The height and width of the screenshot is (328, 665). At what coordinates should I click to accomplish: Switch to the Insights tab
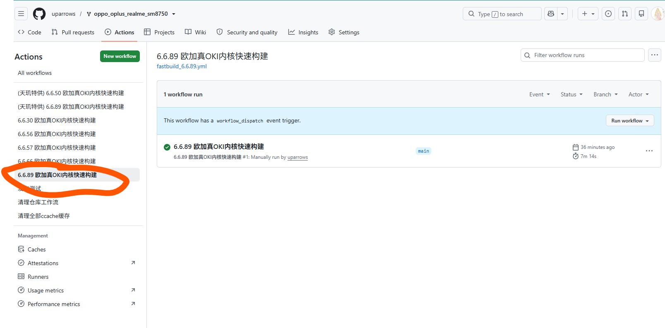(x=303, y=32)
